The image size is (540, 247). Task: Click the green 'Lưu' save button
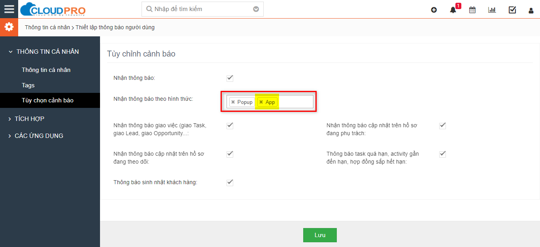[320, 235]
